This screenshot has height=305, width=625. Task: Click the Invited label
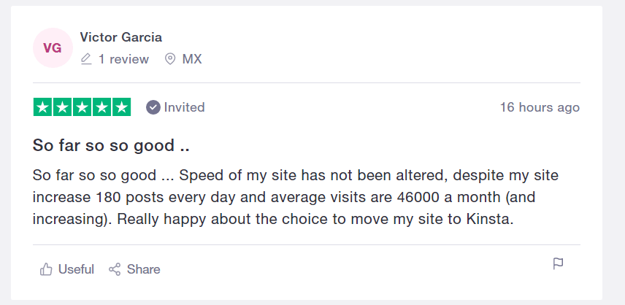tap(184, 107)
